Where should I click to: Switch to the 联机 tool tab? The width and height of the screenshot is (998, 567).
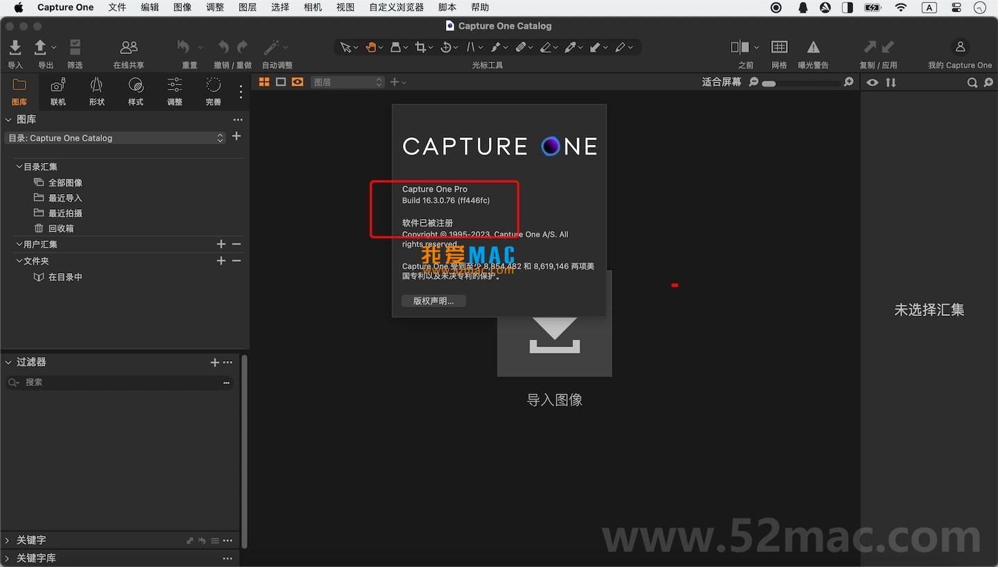pos(58,91)
